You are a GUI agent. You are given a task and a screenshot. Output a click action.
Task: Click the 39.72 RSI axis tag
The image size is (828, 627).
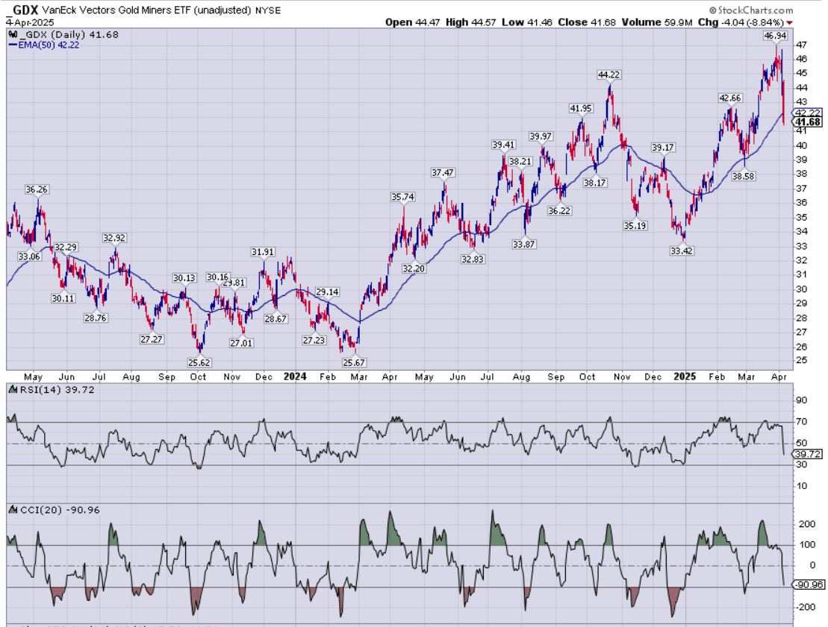[807, 454]
